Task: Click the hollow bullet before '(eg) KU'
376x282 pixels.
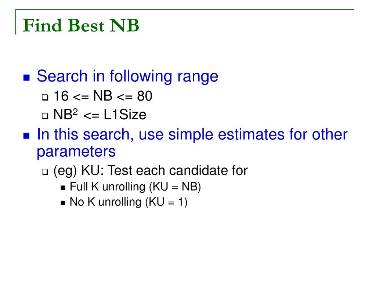Action: point(45,172)
